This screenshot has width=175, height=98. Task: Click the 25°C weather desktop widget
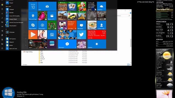click(x=164, y=68)
